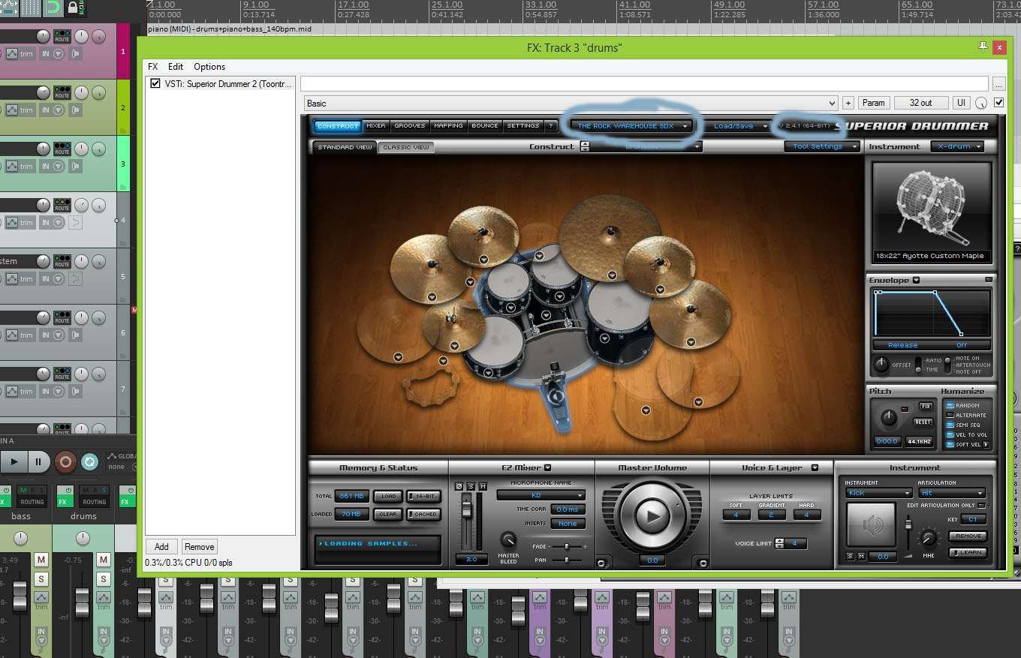Click the EZ Mixer Pan slider
The height and width of the screenshot is (658, 1021).
tap(568, 560)
